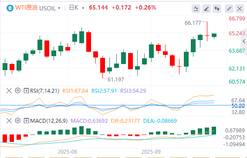Open the 日K timeframe dropdown

77,8
